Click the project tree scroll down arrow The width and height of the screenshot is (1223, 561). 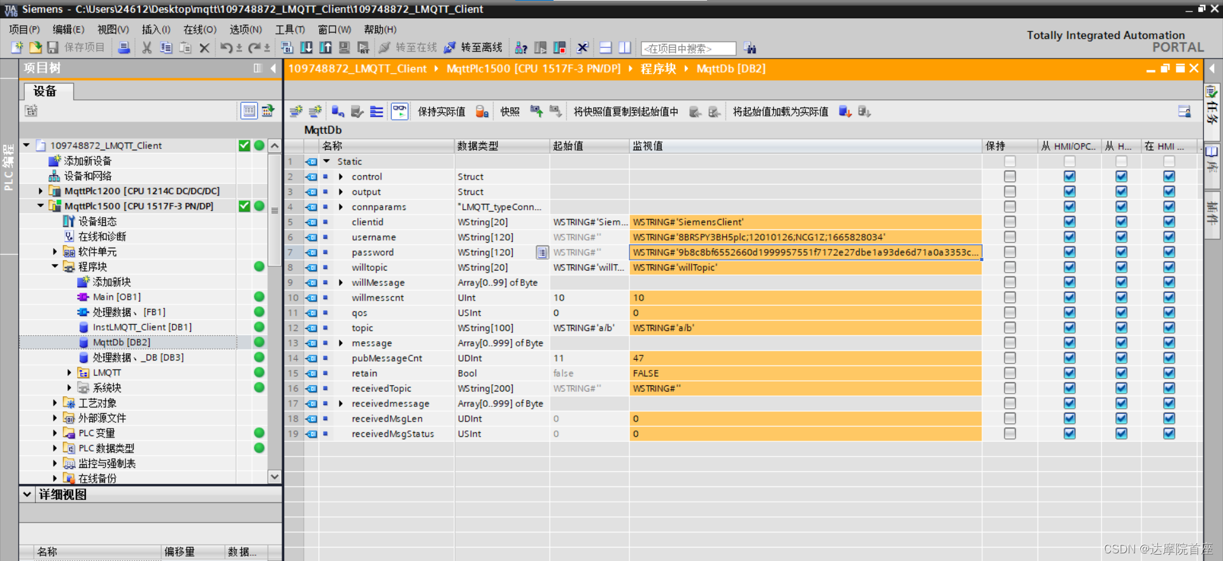pyautogui.click(x=275, y=476)
